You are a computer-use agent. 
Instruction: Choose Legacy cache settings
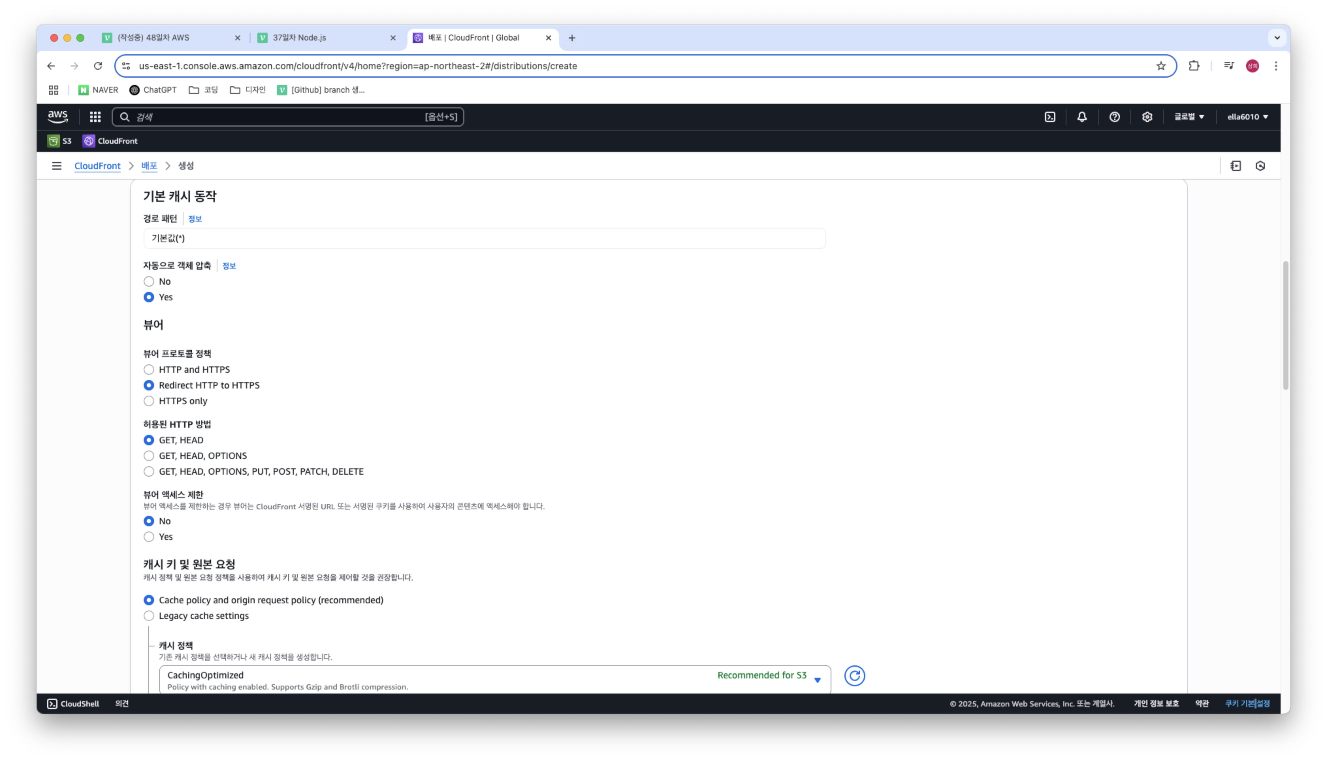pyautogui.click(x=149, y=616)
